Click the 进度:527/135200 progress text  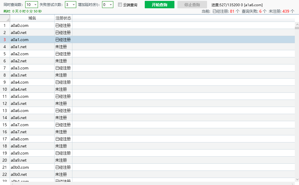[237, 5]
